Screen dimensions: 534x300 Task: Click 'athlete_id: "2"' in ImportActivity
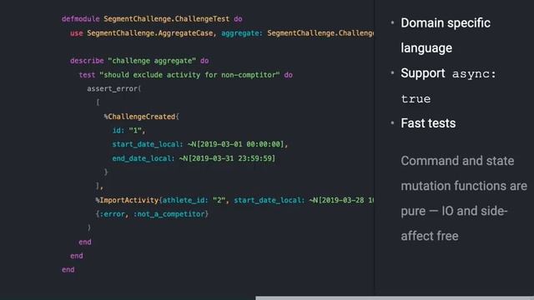pos(194,200)
